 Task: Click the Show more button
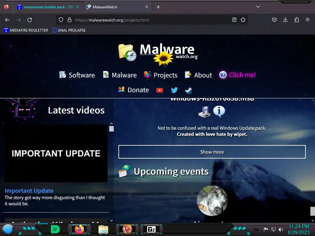pos(212,152)
